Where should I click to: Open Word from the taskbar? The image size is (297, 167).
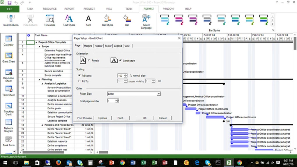coord(133,163)
